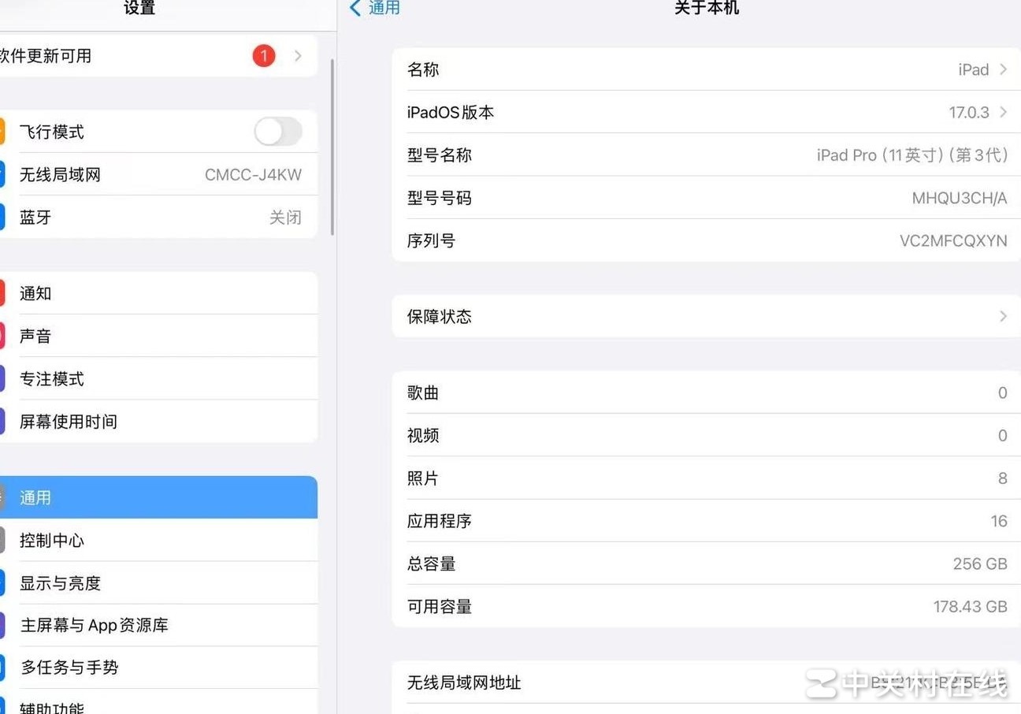1021x714 pixels.
Task: Tap the red badge showing 1 pending update
Action: (264, 56)
